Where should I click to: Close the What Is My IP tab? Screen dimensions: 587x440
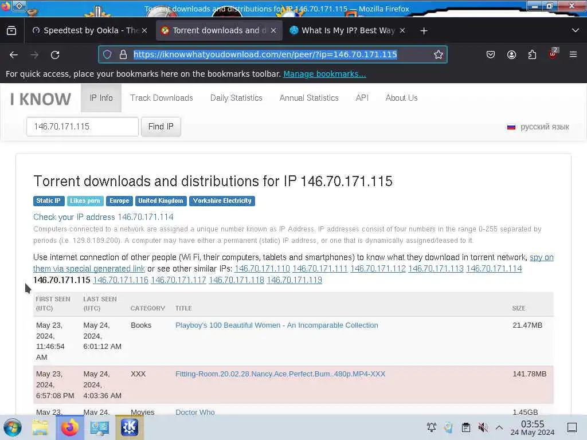pos(402,30)
